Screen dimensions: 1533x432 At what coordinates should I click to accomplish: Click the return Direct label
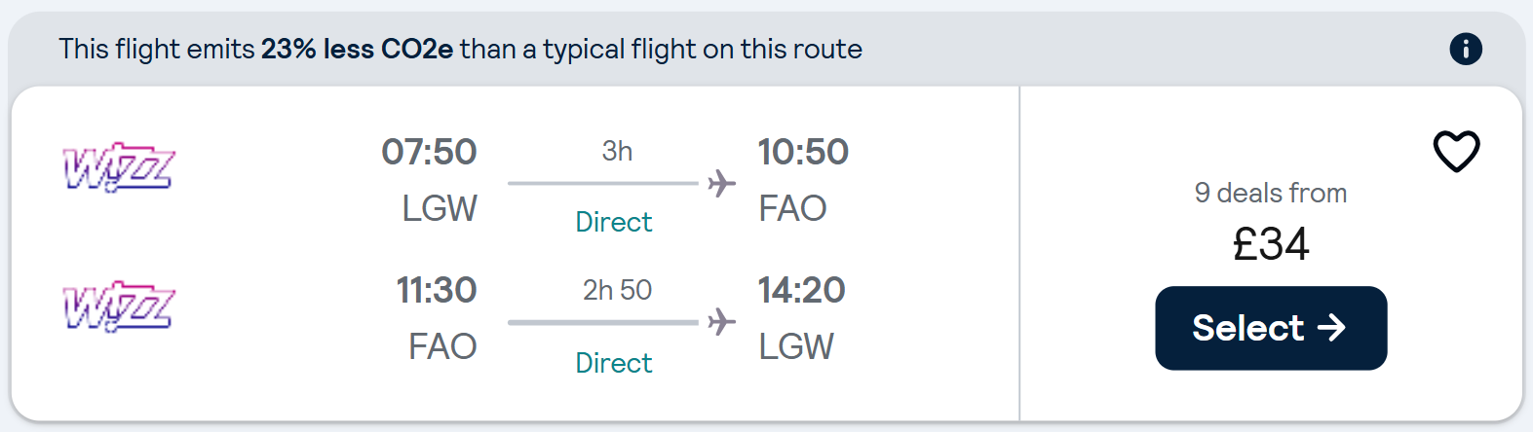613,363
